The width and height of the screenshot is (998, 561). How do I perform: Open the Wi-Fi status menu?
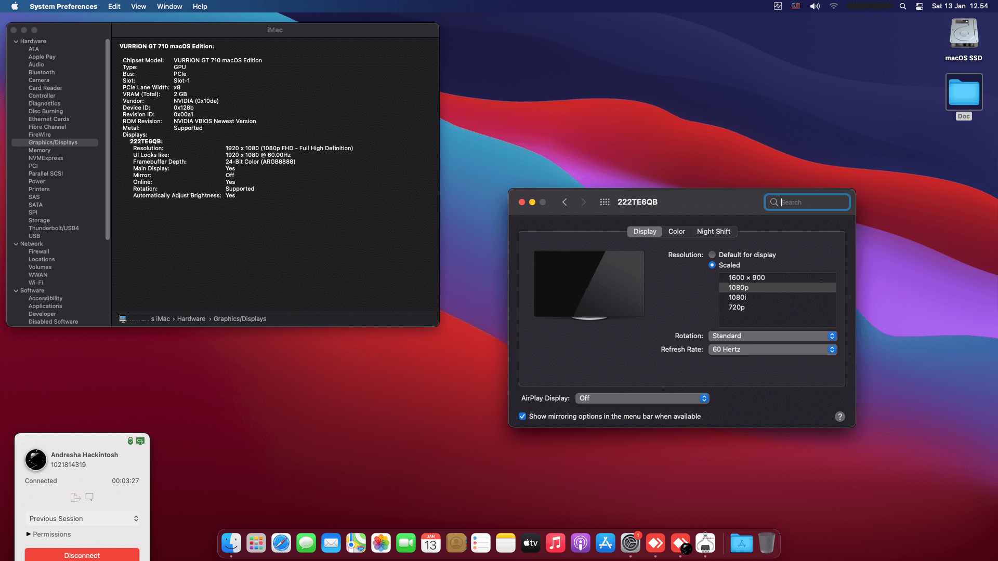click(834, 6)
